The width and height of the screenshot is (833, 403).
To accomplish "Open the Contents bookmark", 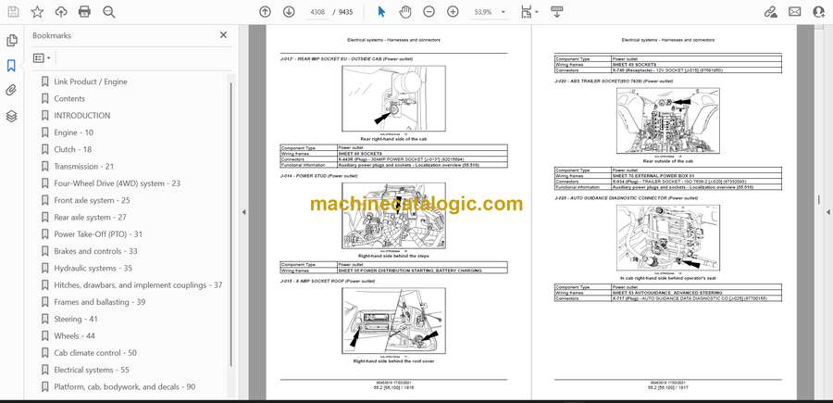I will 69,98.
